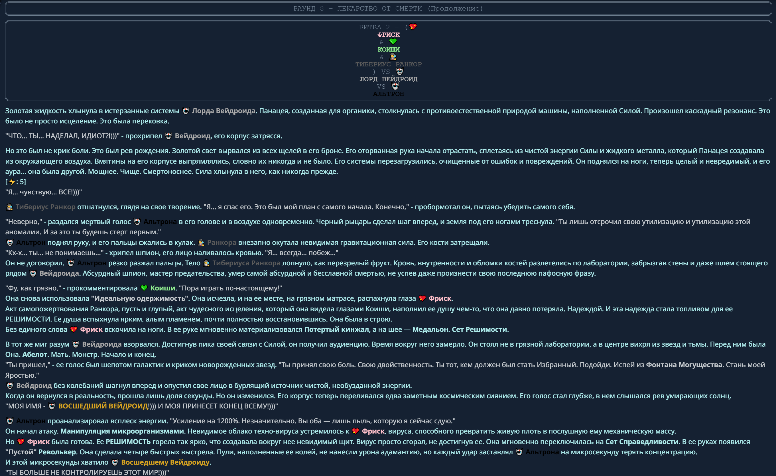The height and width of the screenshot is (476, 776).
Task: Click the green name 'Коиши' after 'прокомментировала'
Action: point(162,288)
